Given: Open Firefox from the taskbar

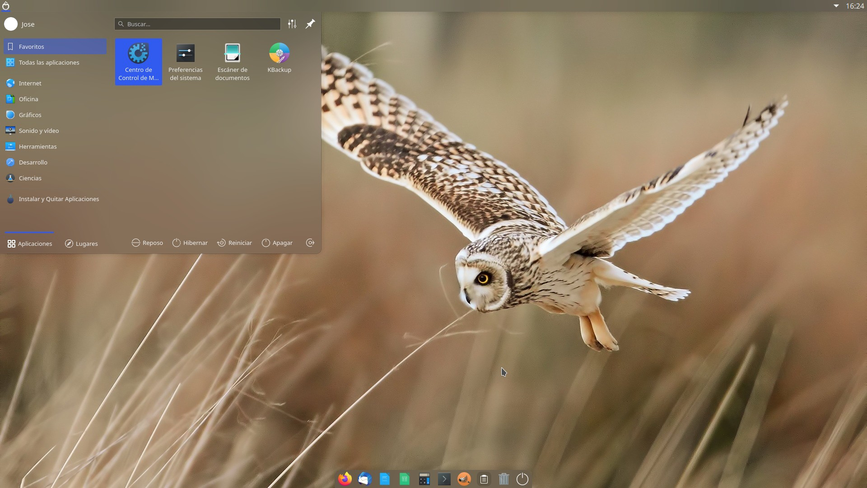Looking at the screenshot, I should [x=345, y=479].
